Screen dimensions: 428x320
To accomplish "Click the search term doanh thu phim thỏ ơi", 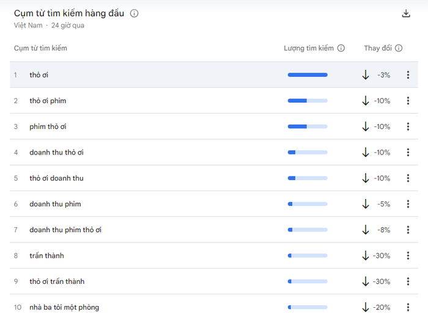I will [65, 230].
